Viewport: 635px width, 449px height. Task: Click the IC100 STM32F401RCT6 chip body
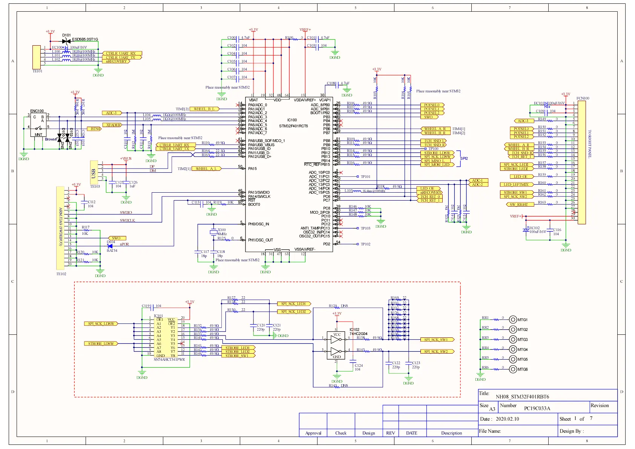tap(289, 175)
